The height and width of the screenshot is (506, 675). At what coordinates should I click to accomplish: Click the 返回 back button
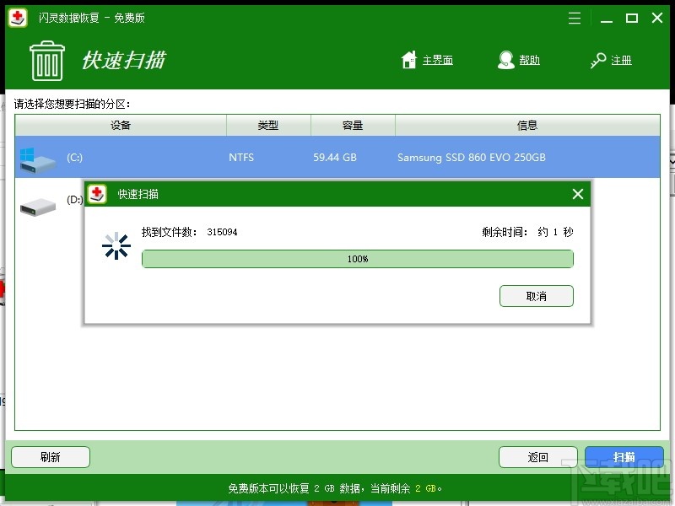[x=538, y=457]
